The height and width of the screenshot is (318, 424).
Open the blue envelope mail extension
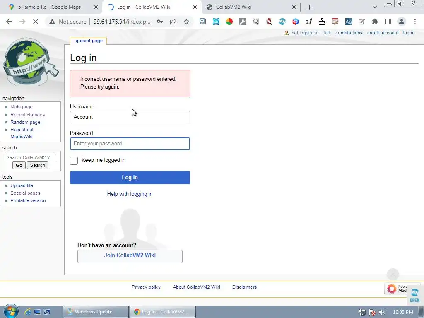(x=216, y=22)
